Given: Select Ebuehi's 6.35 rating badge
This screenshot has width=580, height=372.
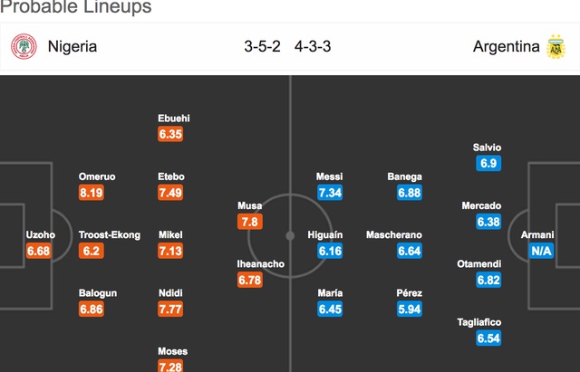Looking at the screenshot, I should pos(170,134).
